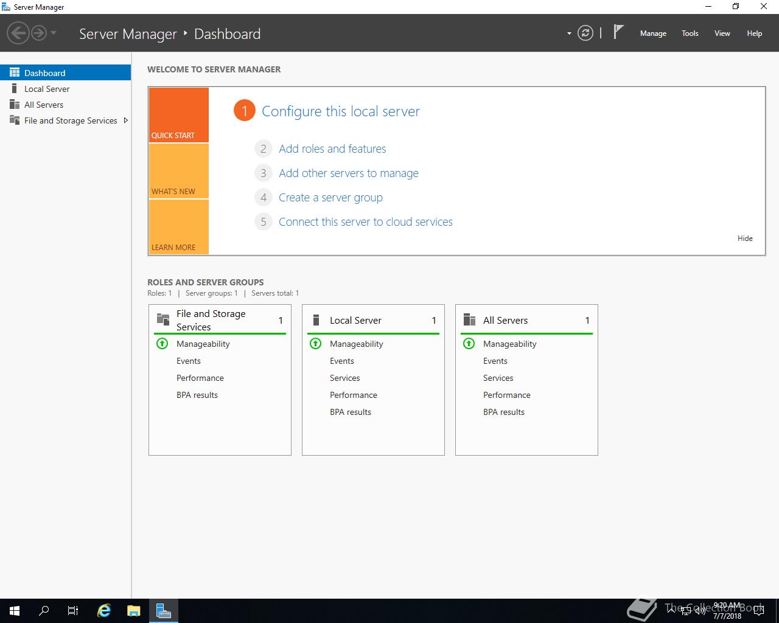Hide the welcome tile

[745, 238]
